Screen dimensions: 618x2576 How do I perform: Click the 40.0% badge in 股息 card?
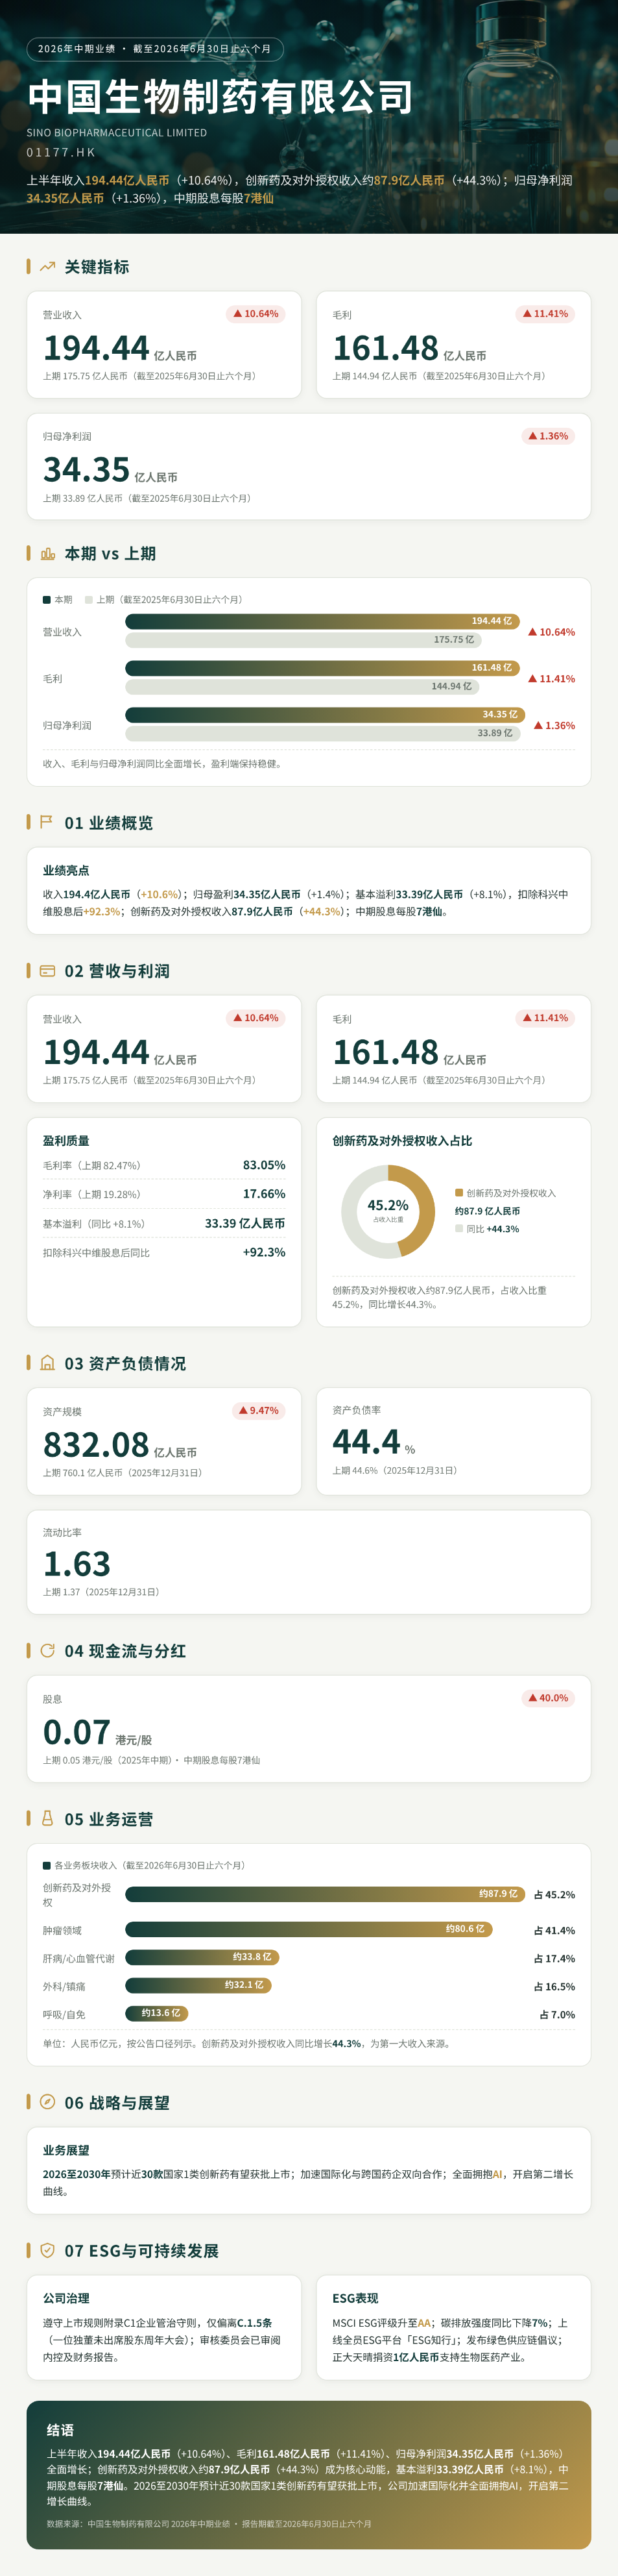[548, 1698]
